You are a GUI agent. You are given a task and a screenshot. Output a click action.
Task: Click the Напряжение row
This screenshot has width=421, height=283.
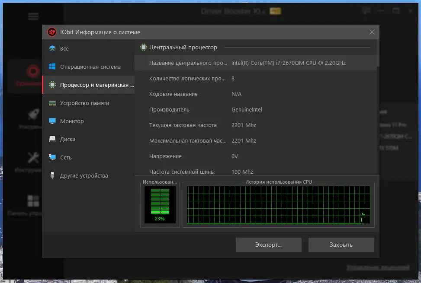click(256, 156)
